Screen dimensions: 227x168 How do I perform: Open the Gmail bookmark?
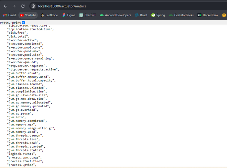click(9, 15)
